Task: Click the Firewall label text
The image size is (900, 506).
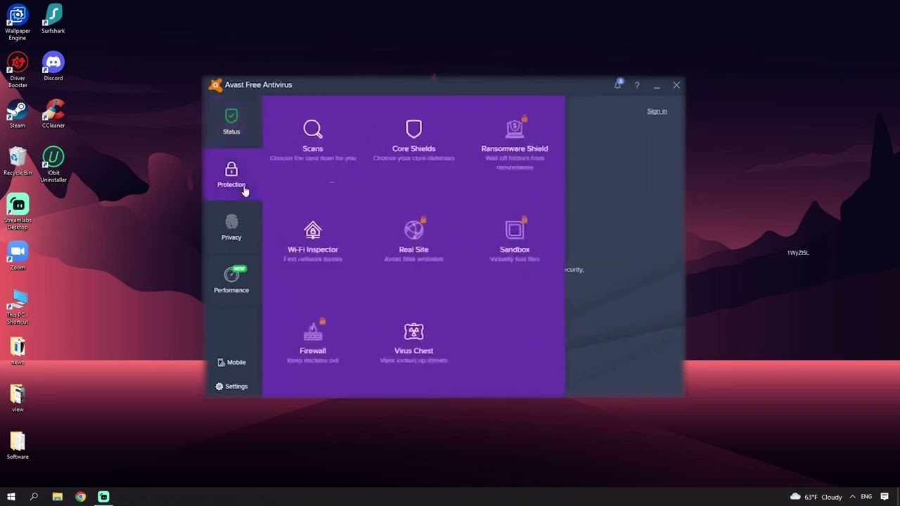Action: tap(313, 351)
